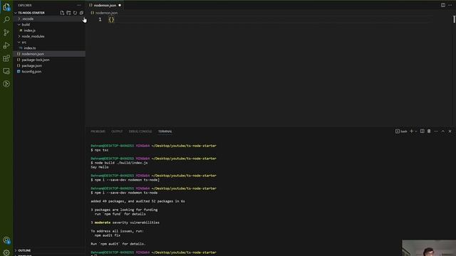The height and width of the screenshot is (256, 456).
Task: Open the Run and Debug view icon
Action: coord(6,46)
